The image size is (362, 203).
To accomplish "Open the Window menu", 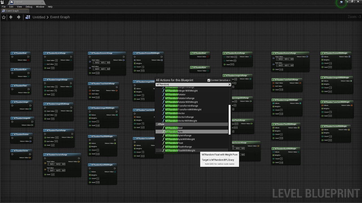I will point(40,7).
